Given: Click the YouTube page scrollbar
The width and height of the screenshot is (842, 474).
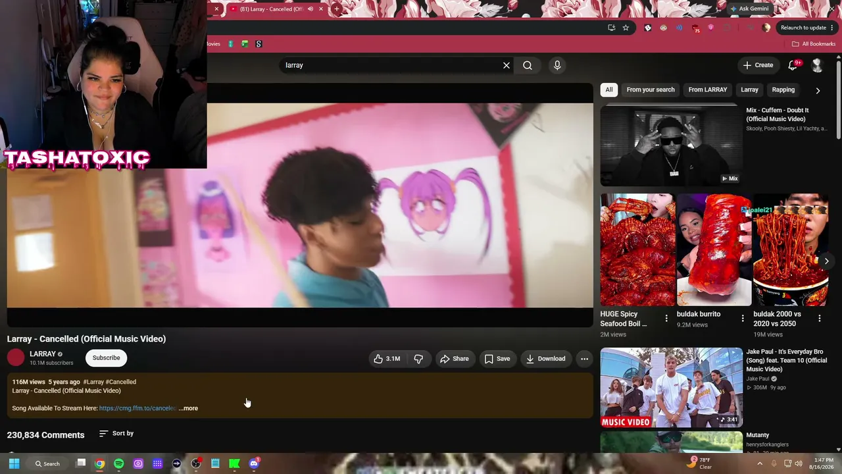Looking at the screenshot, I should click(839, 99).
